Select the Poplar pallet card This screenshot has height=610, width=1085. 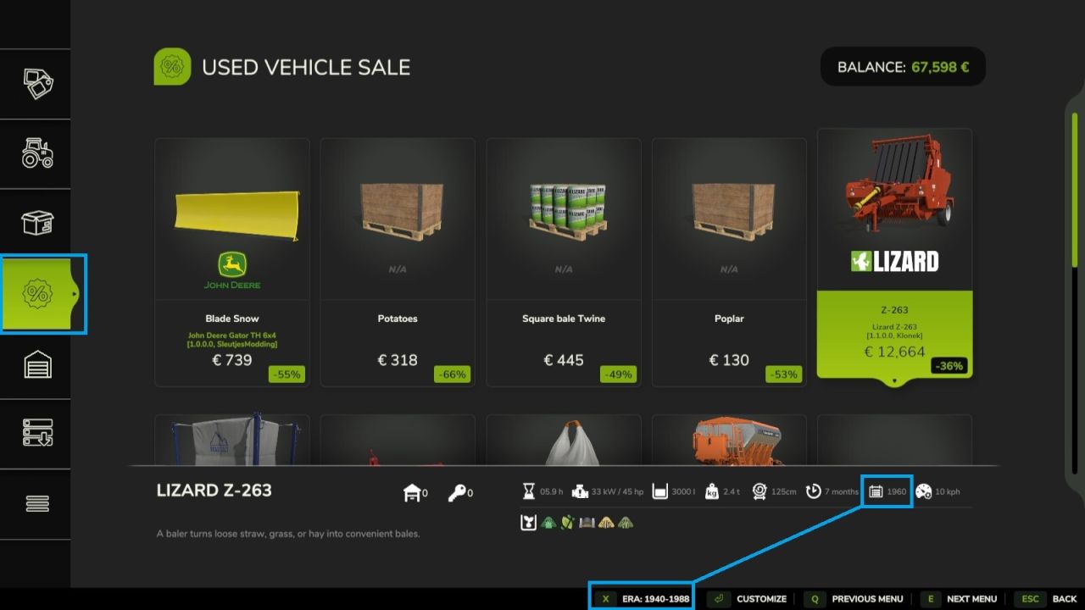pyautogui.click(x=729, y=262)
